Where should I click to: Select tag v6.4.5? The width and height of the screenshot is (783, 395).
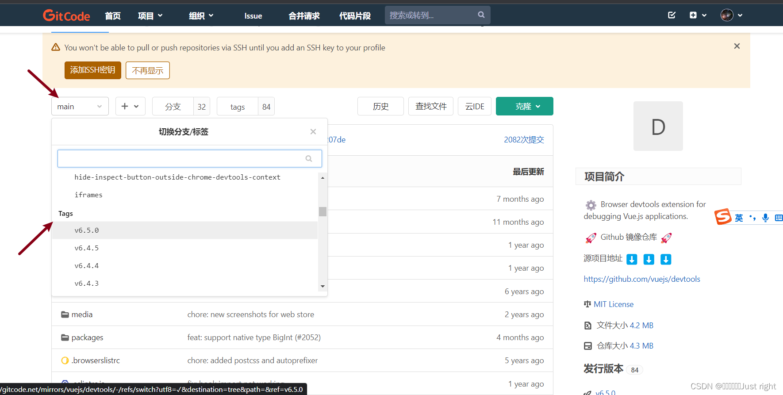tap(185, 248)
